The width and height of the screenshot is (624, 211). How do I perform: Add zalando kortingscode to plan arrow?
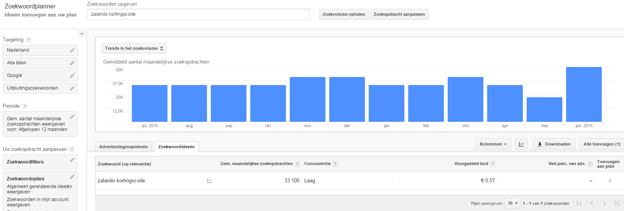point(610,181)
